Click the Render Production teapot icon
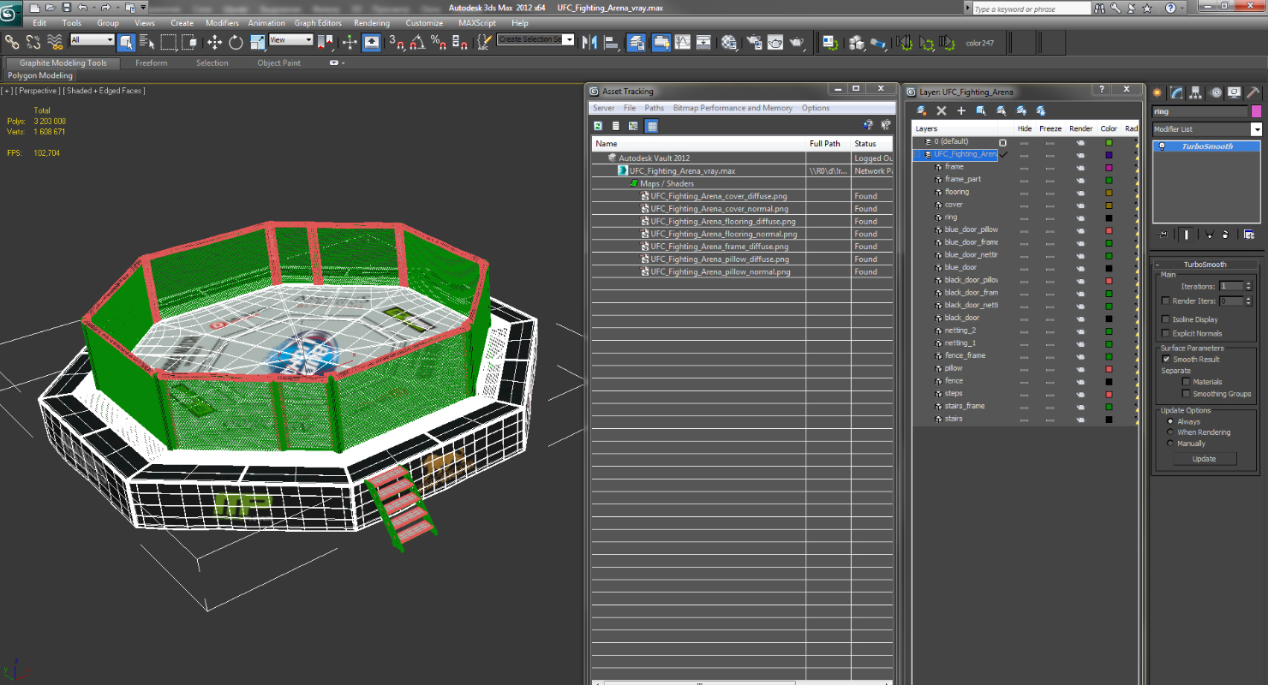Viewport: 1268px width, 685px height. pos(797,42)
